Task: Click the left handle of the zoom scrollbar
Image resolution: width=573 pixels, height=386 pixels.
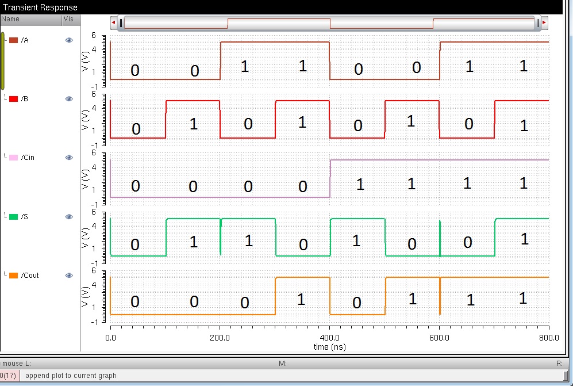Action: tap(121, 23)
